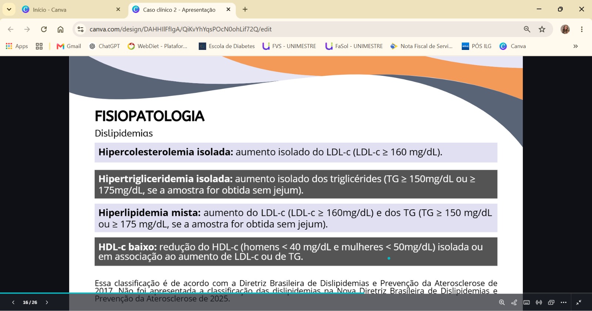Viewport: 592px width, 311px height.
Task: Open the browser zoom indicator
Action: click(x=527, y=29)
